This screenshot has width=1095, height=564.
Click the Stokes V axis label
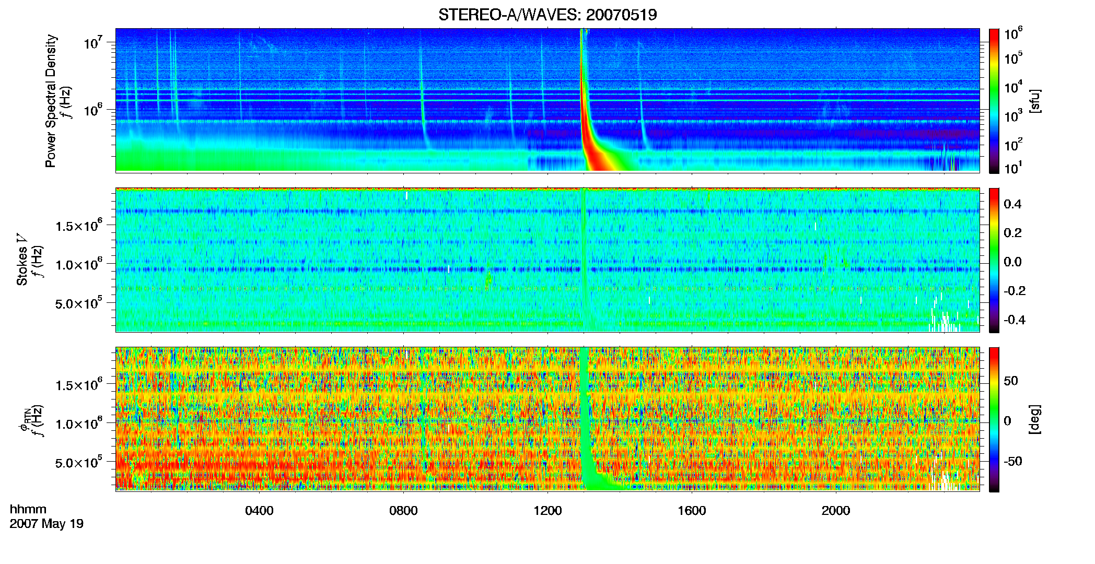click(22, 260)
